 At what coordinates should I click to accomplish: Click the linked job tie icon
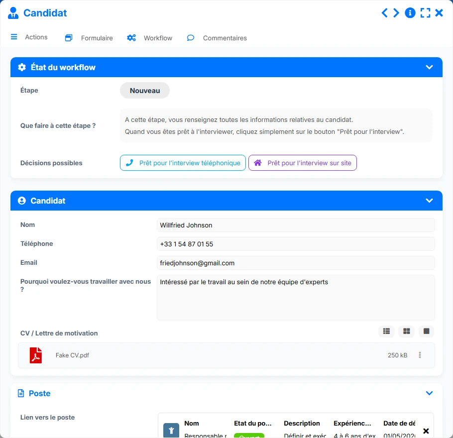(x=171, y=431)
